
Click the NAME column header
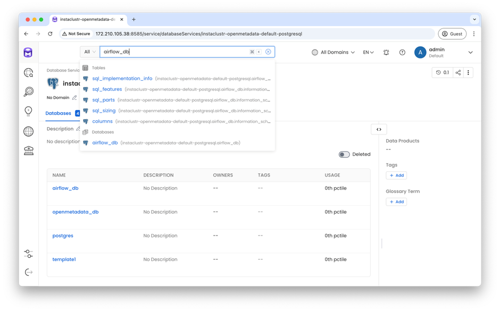coord(59,175)
